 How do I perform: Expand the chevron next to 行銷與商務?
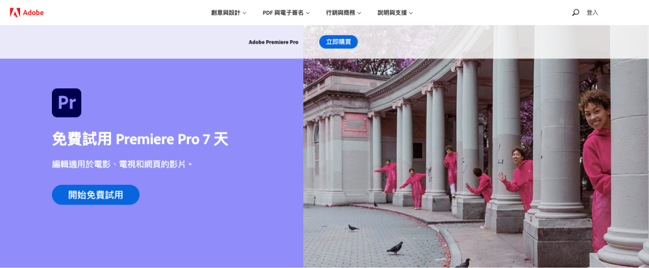[x=360, y=13]
